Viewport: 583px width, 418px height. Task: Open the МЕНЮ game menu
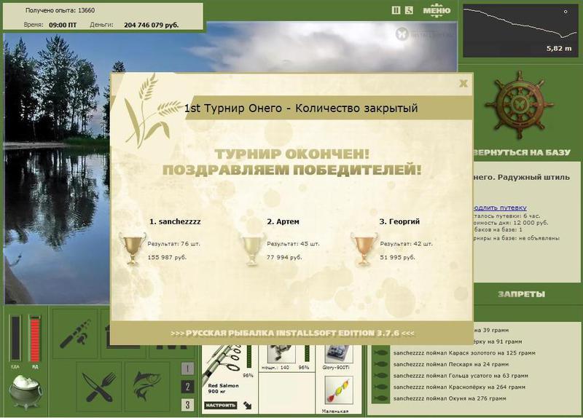coord(437,10)
